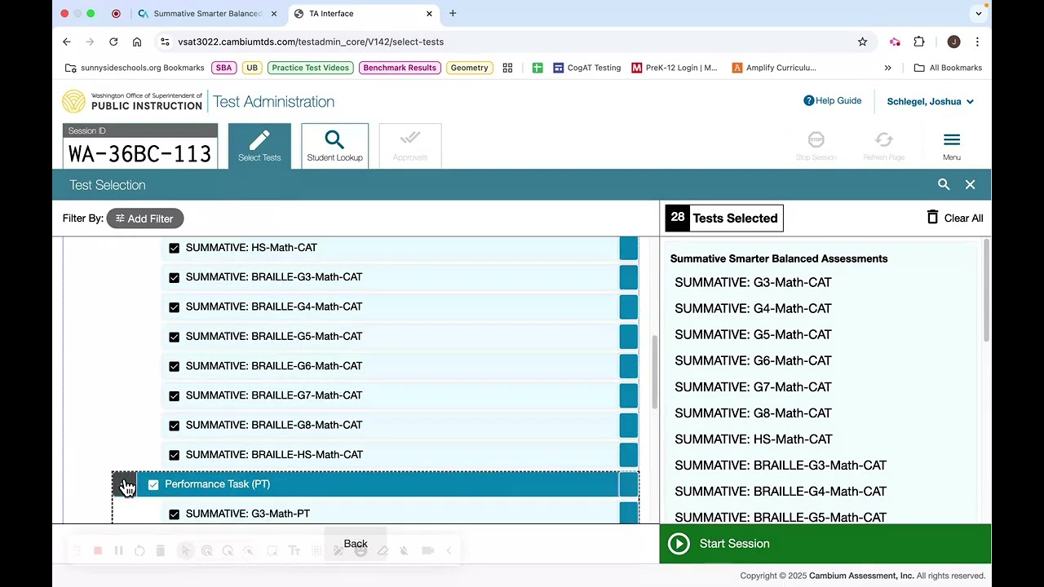Open the CogAT Testing bookmark

[587, 68]
